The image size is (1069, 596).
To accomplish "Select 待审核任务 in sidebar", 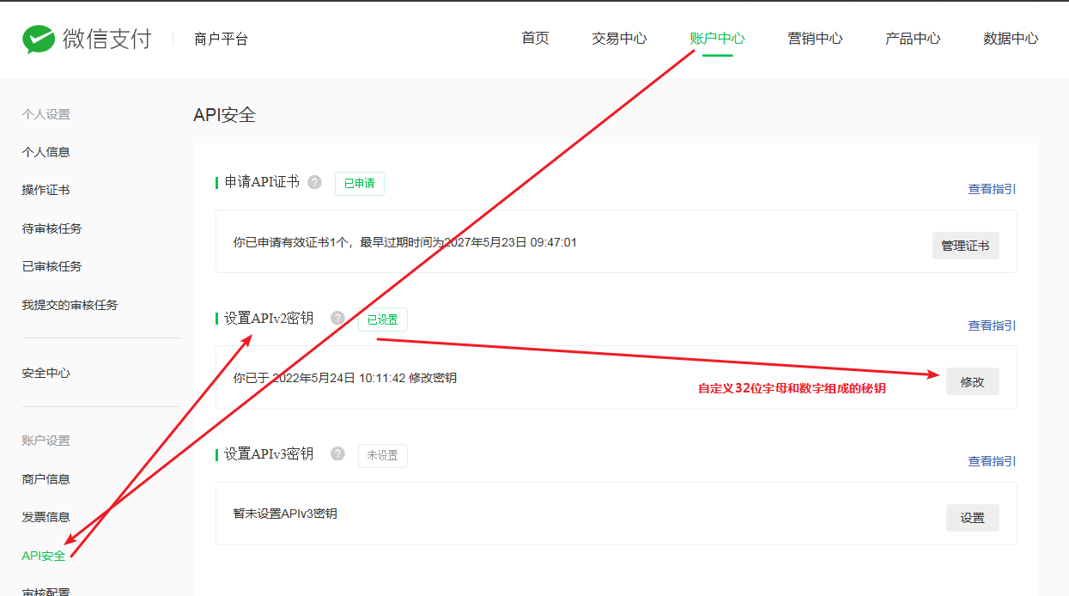I will [x=52, y=228].
